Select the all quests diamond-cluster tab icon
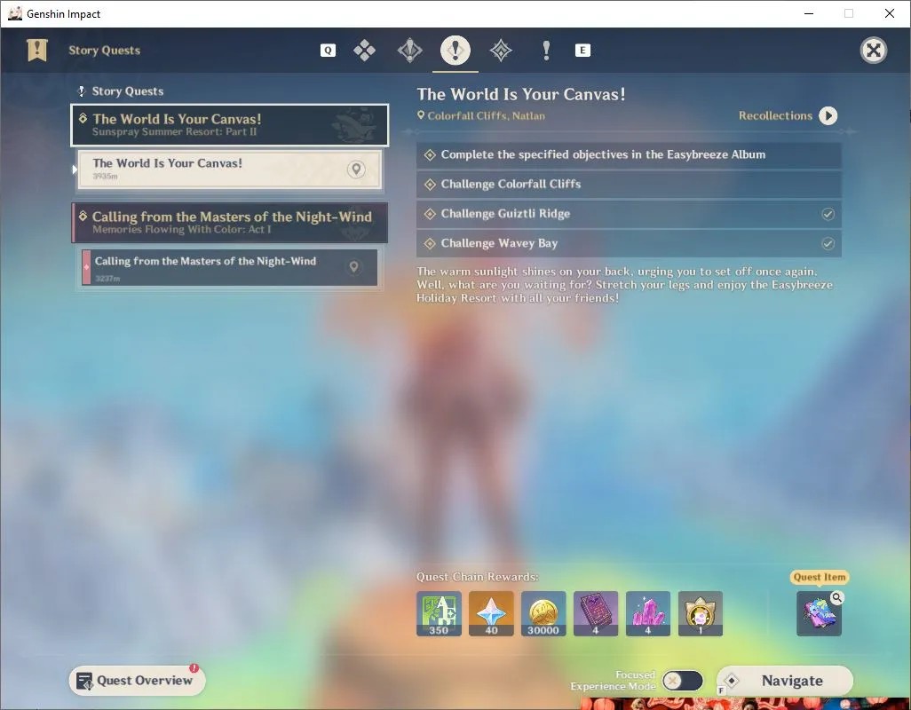 pos(364,51)
